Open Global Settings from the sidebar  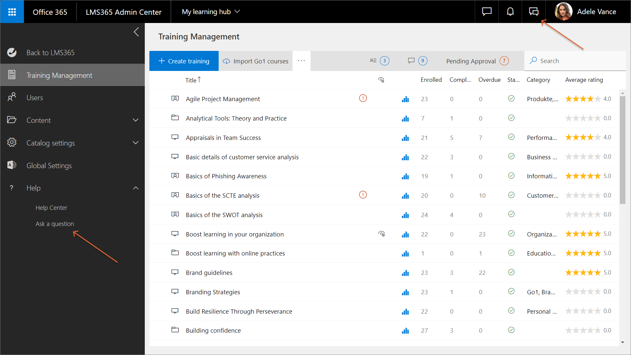coord(49,166)
